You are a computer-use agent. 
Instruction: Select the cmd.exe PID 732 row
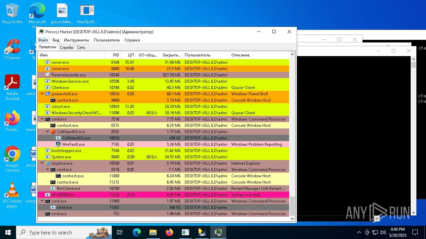click(x=163, y=214)
